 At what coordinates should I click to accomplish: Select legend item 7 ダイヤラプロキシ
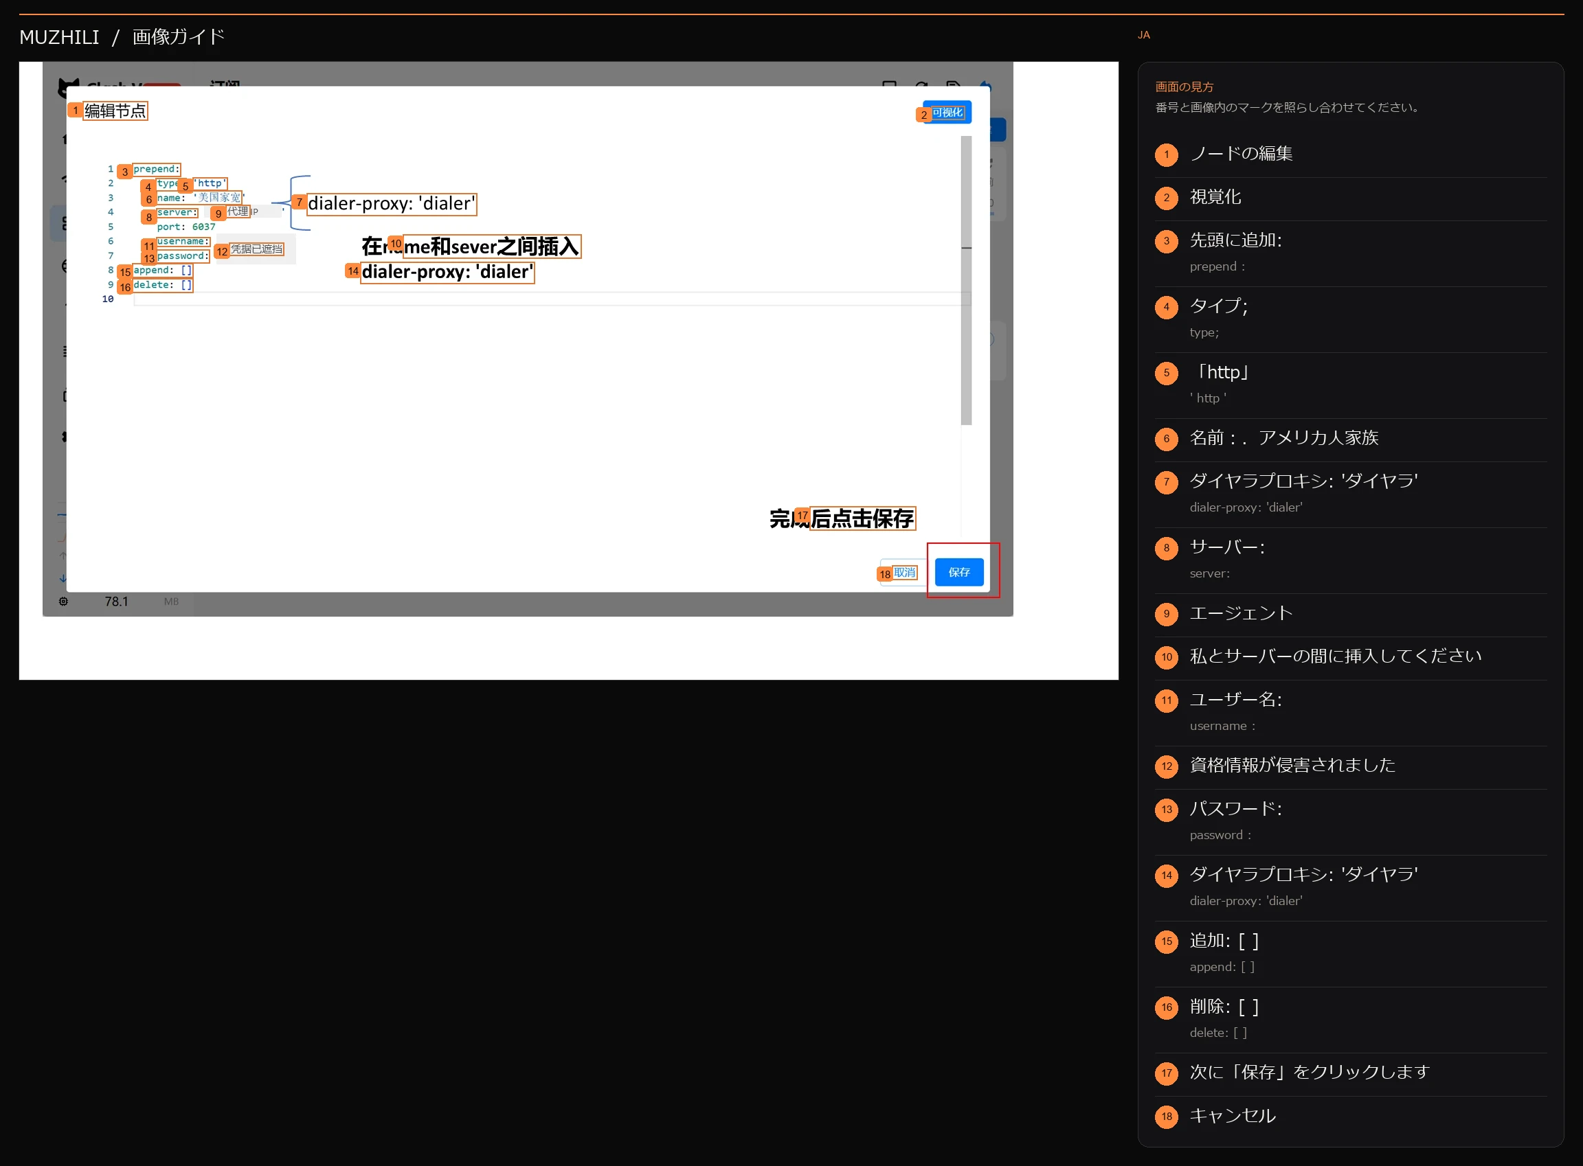click(x=1351, y=495)
